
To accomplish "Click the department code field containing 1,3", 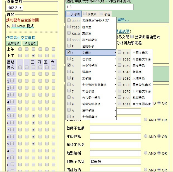I will pyautogui.click(x=100, y=7).
